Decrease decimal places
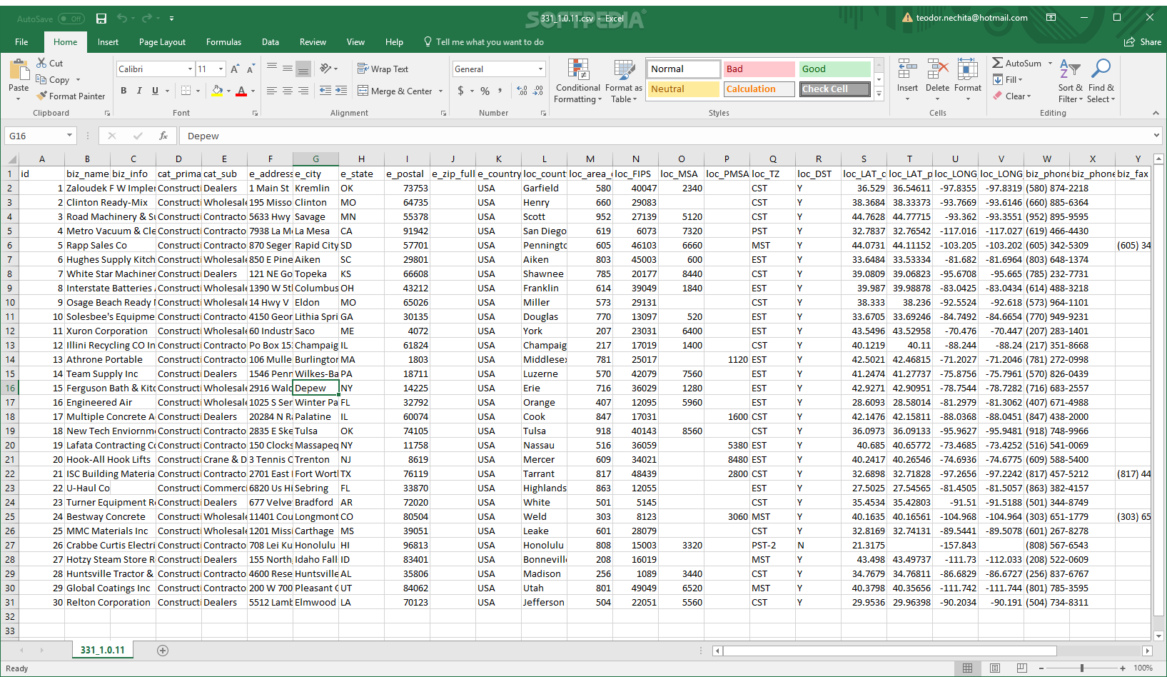Viewport: 1167px width, 677px height. [x=537, y=91]
